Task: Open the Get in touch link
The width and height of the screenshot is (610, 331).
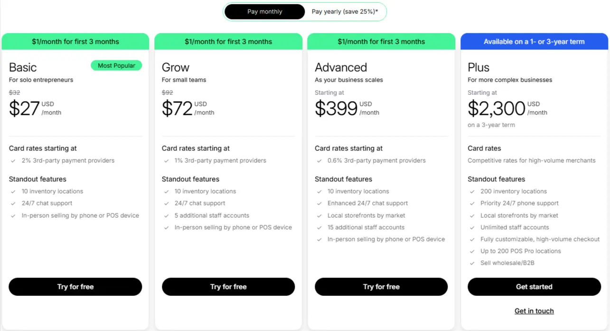Action: (x=534, y=311)
